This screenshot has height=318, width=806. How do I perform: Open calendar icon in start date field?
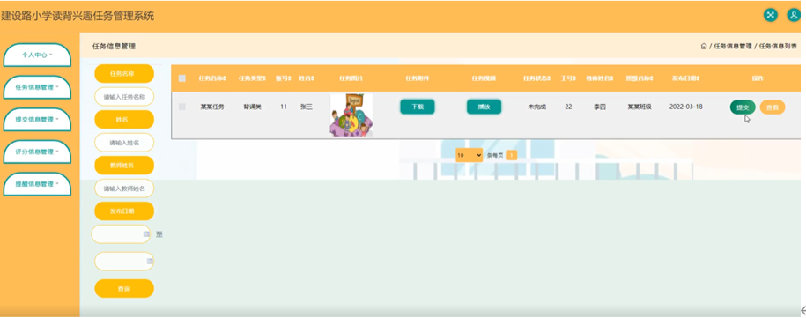[146, 234]
